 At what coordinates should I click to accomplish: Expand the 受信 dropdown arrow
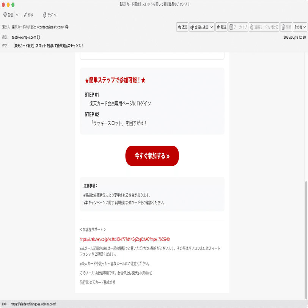click(17, 15)
